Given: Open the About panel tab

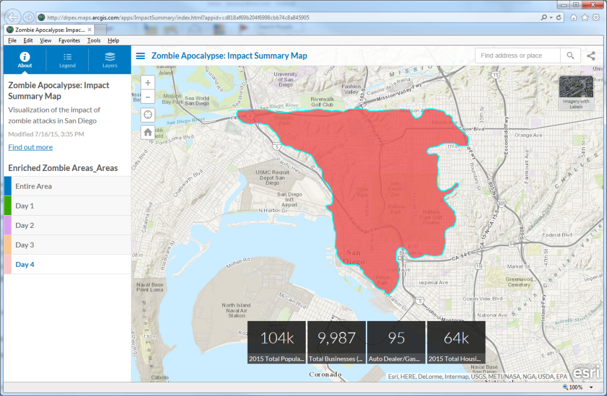Looking at the screenshot, I should tap(25, 60).
